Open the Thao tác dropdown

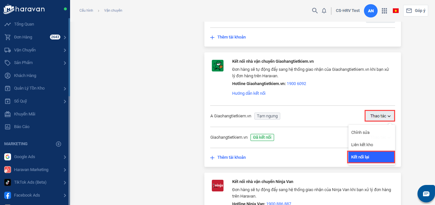pyautogui.click(x=380, y=116)
